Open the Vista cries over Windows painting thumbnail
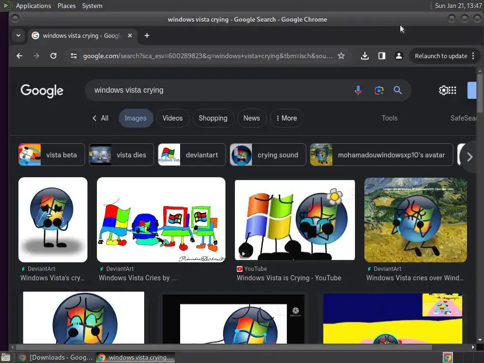This screenshot has height=363, width=484. pos(415,219)
